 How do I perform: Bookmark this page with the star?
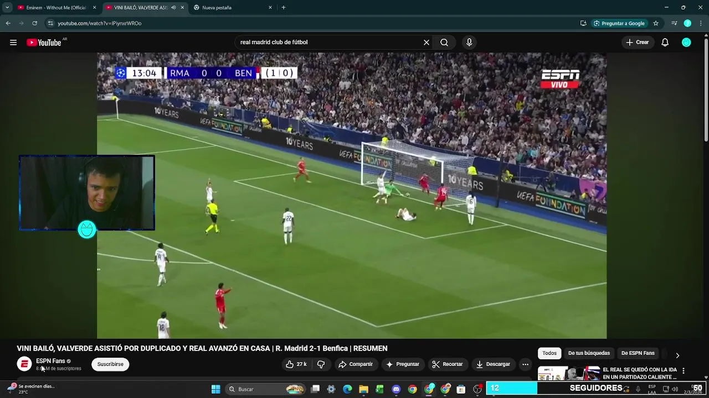pos(656,23)
